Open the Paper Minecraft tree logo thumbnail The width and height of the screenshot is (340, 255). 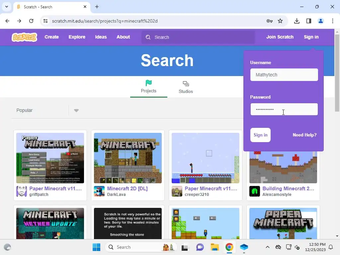click(283, 223)
